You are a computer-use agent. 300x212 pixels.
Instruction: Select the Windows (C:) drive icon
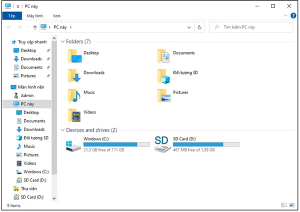click(x=73, y=146)
